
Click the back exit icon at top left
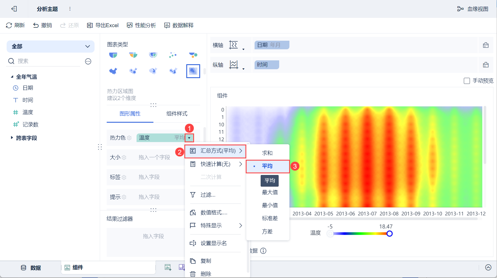coord(14,9)
